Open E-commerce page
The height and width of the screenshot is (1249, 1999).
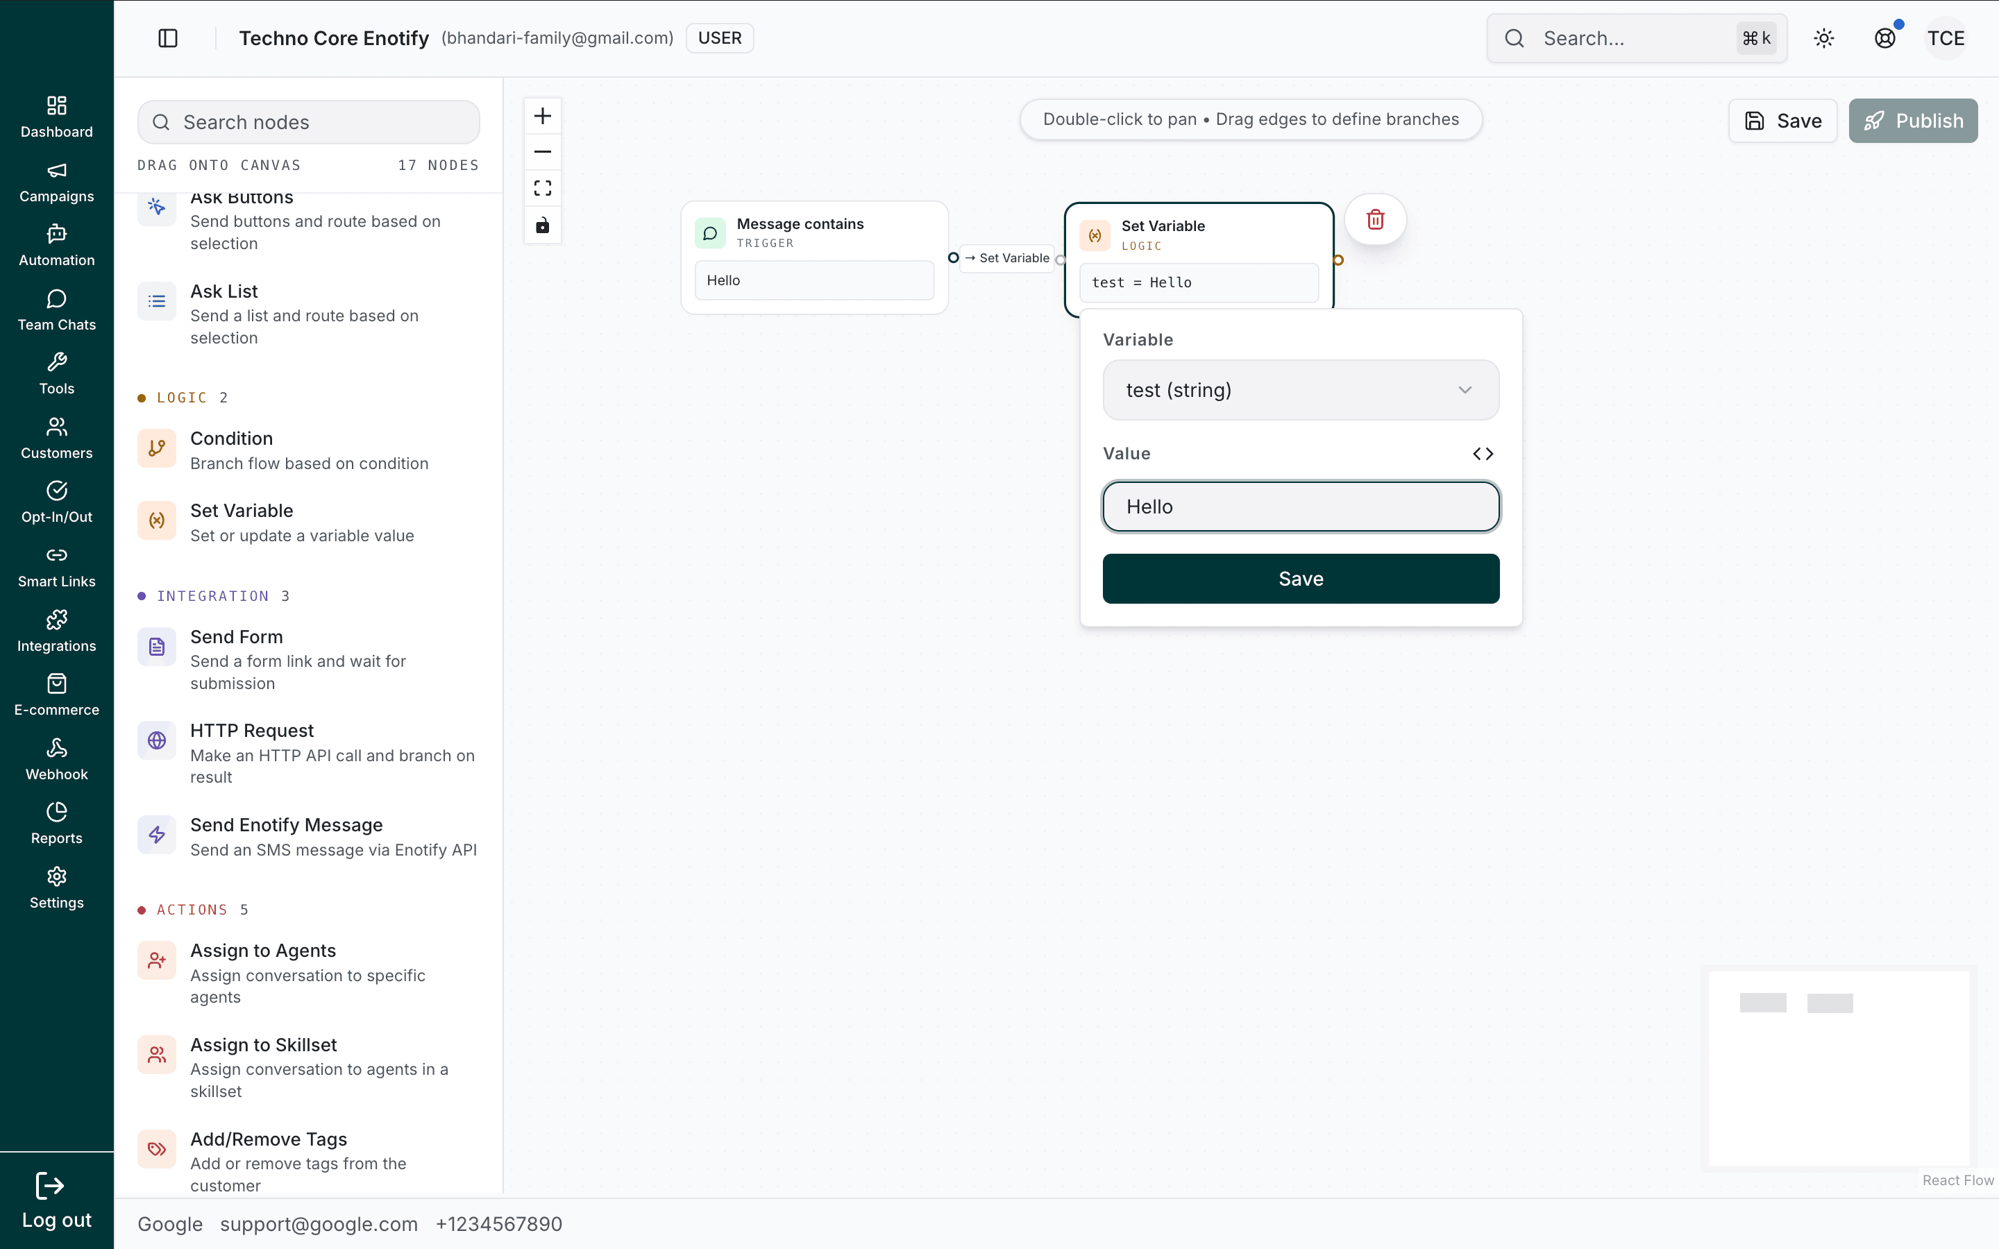click(56, 695)
